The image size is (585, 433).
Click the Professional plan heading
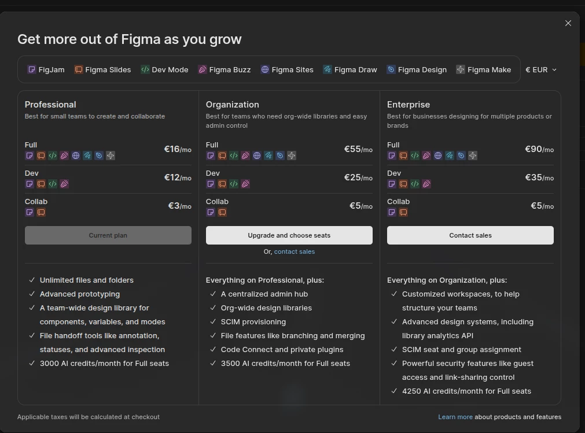coord(50,105)
